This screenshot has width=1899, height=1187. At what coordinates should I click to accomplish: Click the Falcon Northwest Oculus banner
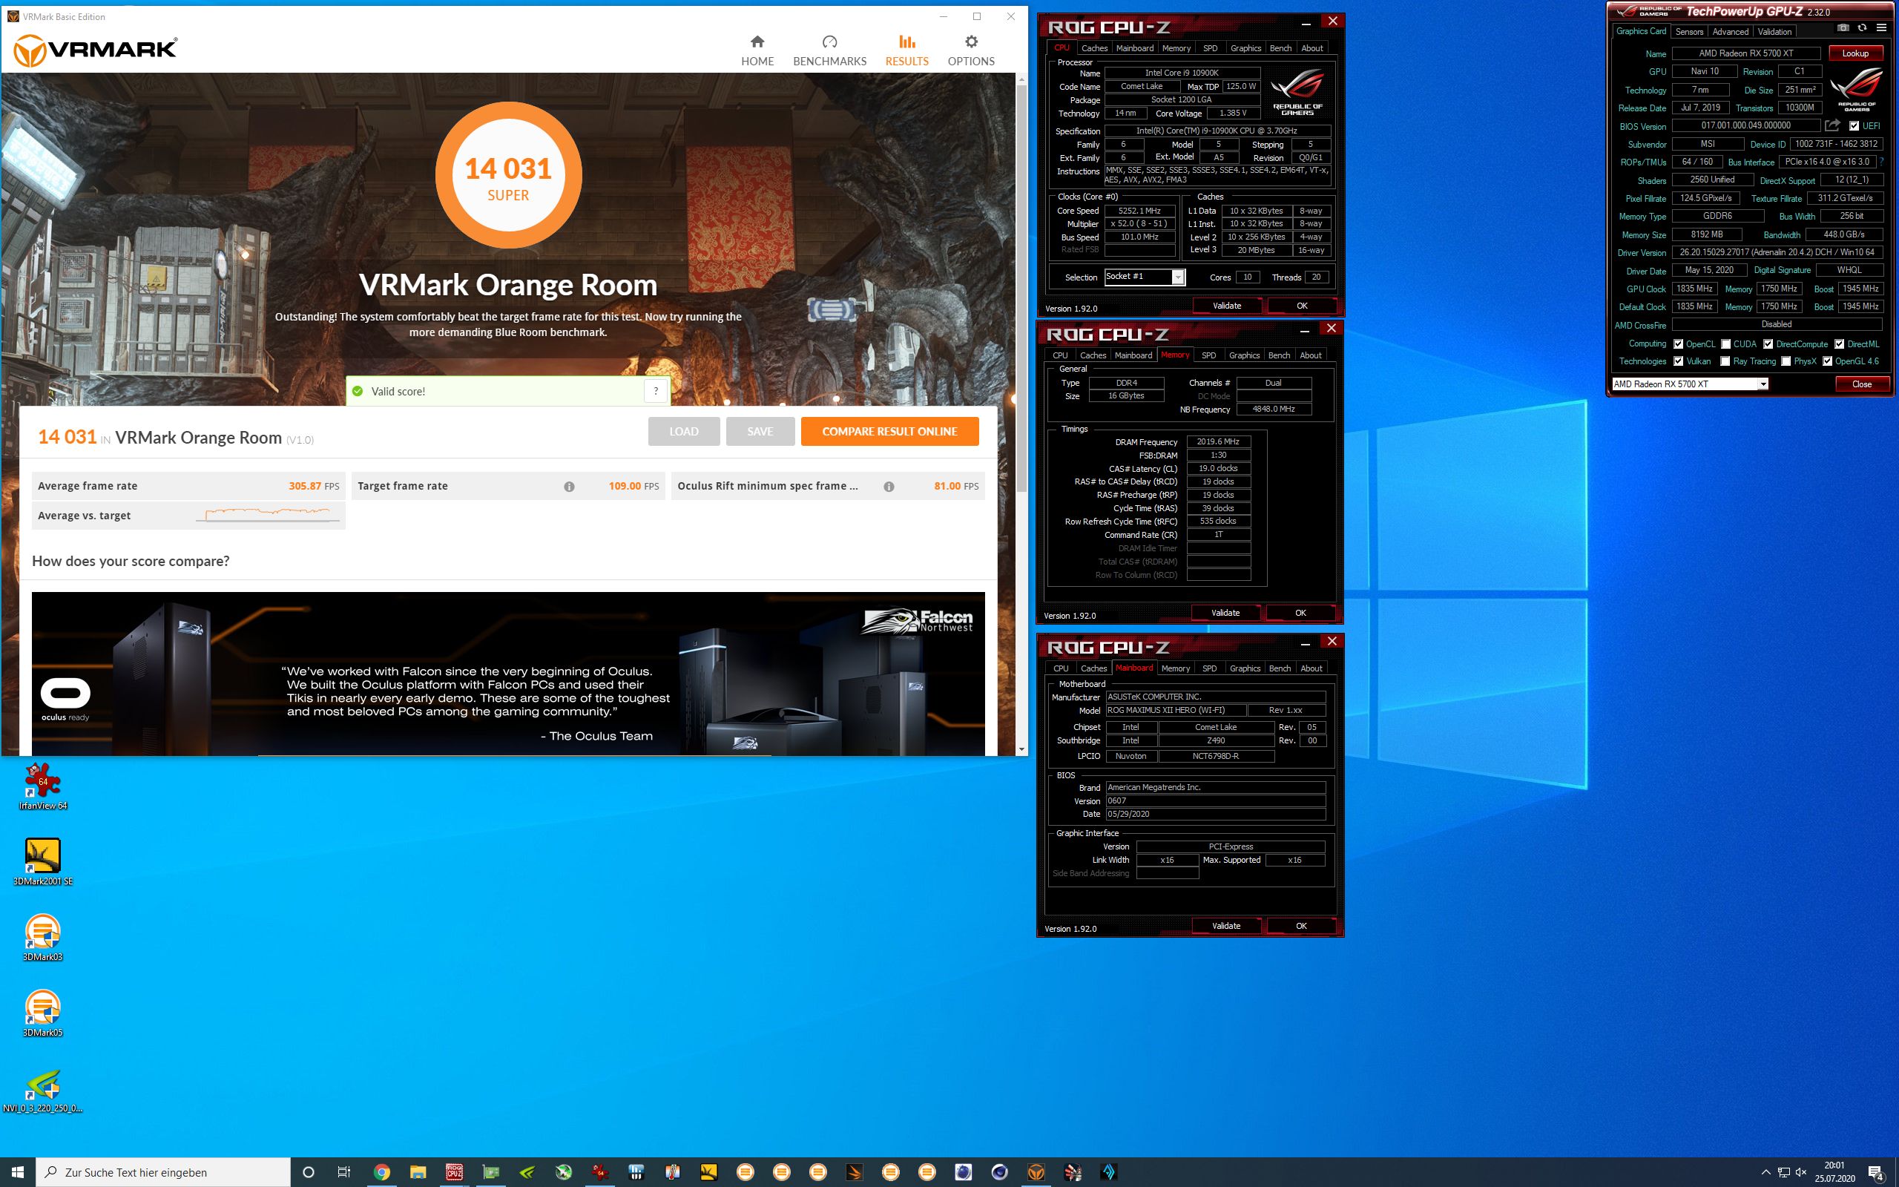(507, 674)
